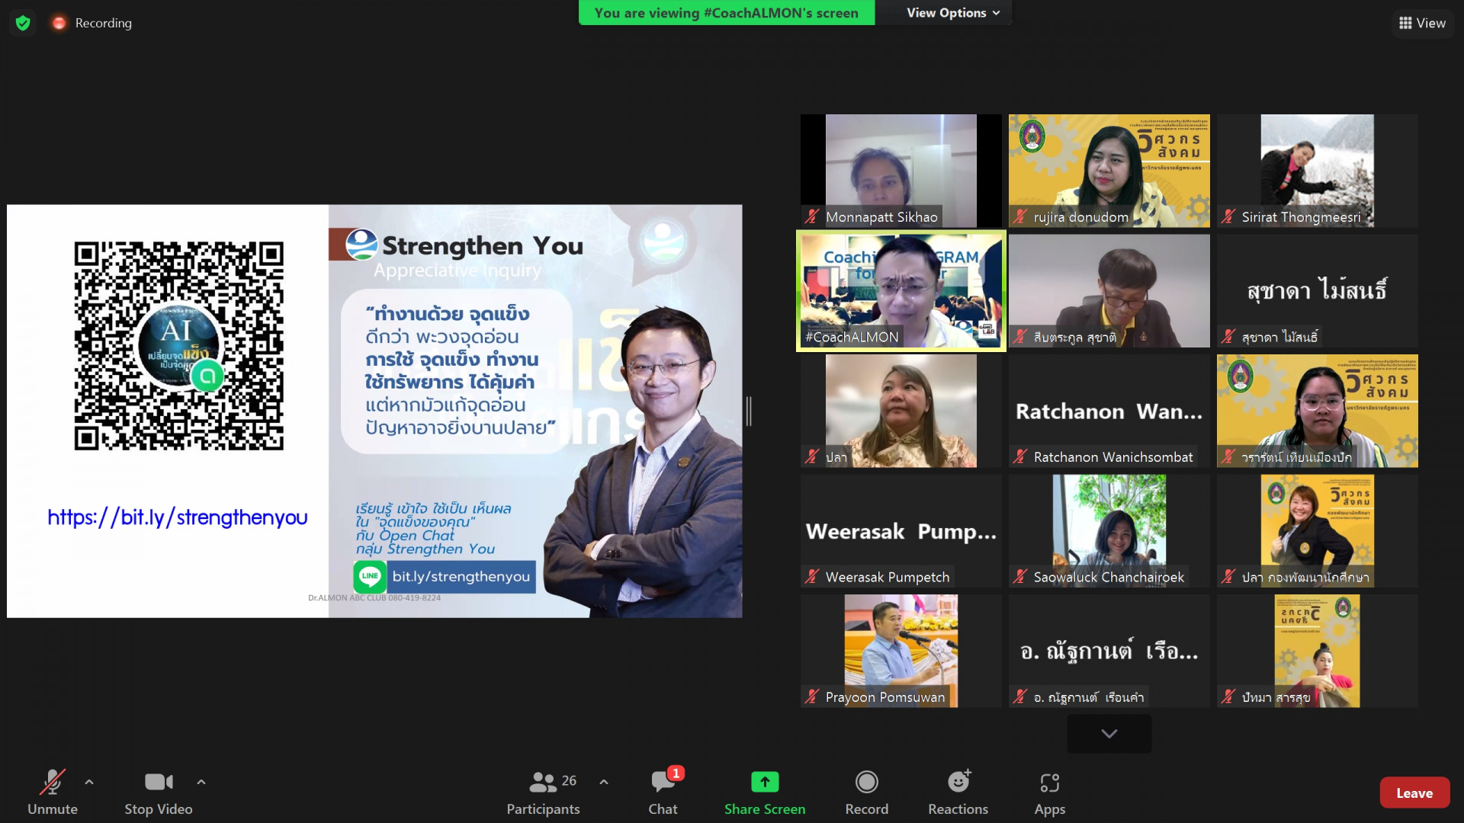Open the Participants panel icon
Image resolution: width=1464 pixels, height=823 pixels.
[543, 782]
